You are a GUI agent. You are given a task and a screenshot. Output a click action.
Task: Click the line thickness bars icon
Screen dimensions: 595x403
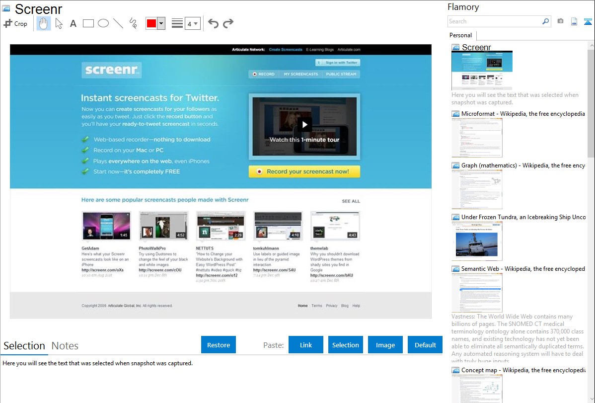coord(177,23)
